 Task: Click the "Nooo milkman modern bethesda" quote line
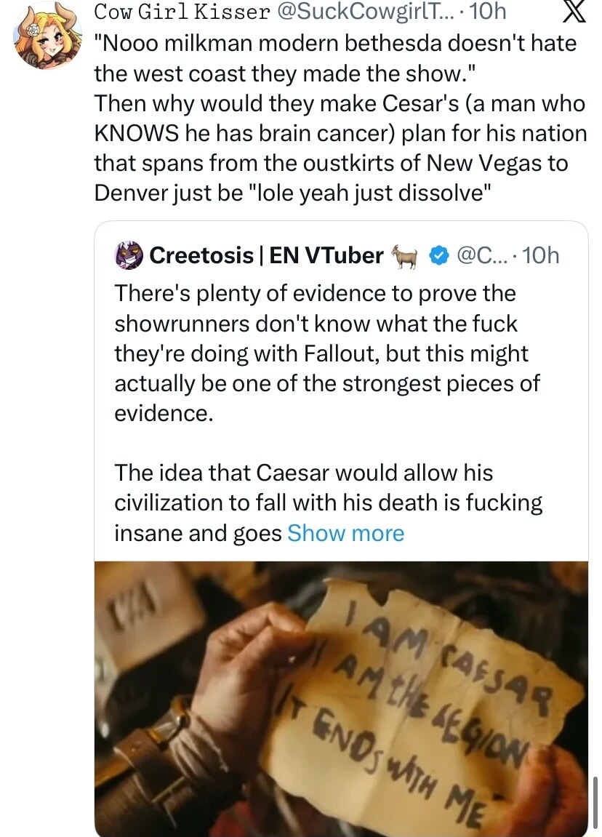(334, 43)
